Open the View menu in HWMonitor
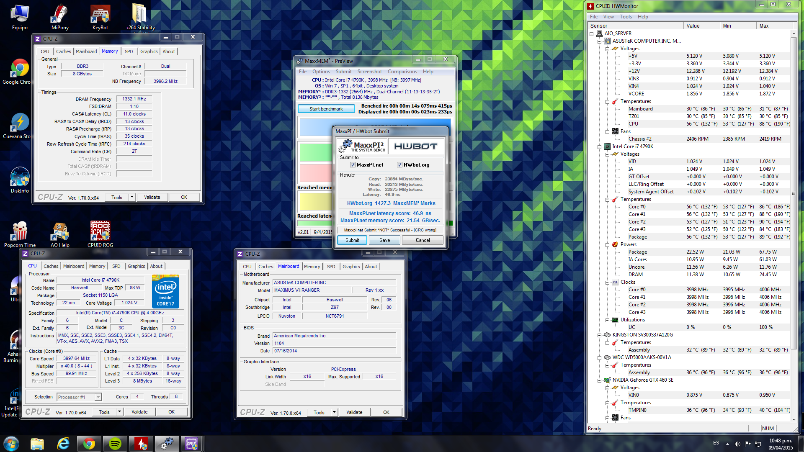Image resolution: width=804 pixels, height=452 pixels. point(608,17)
